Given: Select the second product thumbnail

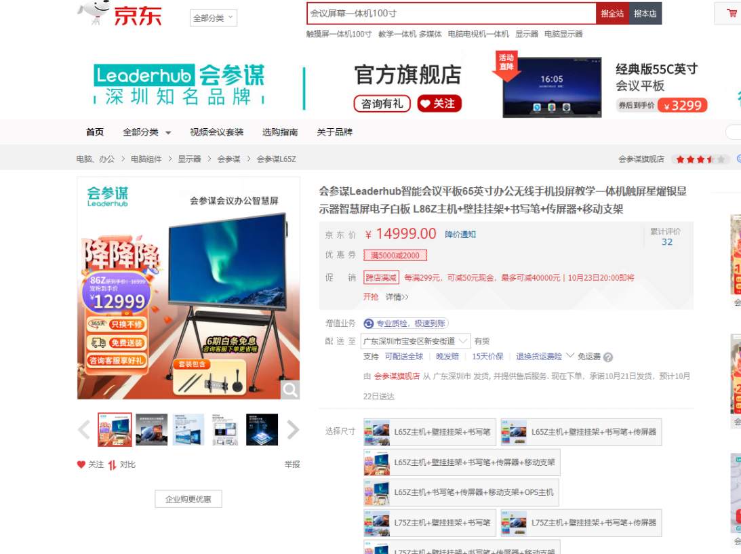Looking at the screenshot, I should pyautogui.click(x=152, y=430).
